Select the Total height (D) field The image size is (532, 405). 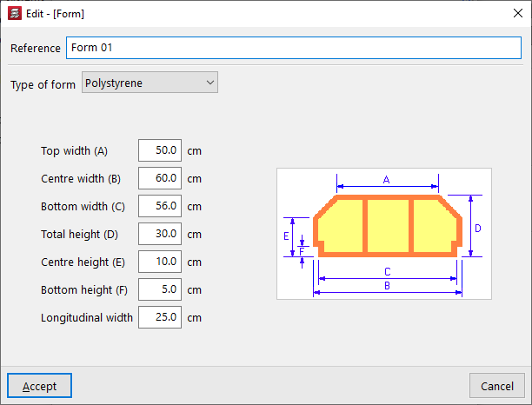160,234
